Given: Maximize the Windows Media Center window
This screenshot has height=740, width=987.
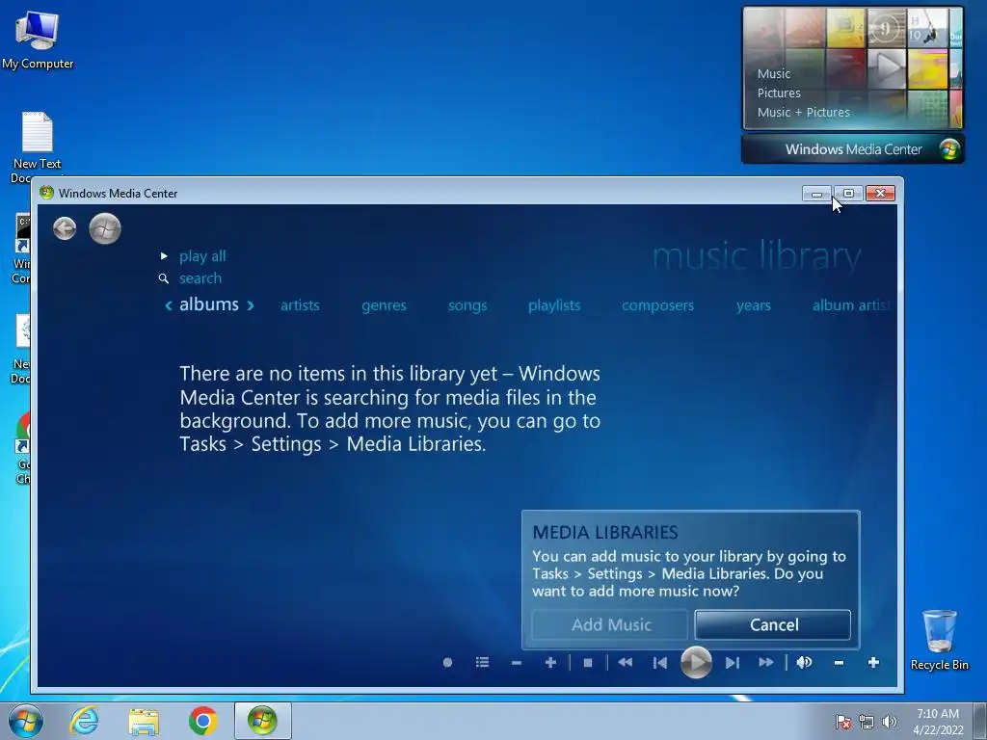Looking at the screenshot, I should pos(848,193).
